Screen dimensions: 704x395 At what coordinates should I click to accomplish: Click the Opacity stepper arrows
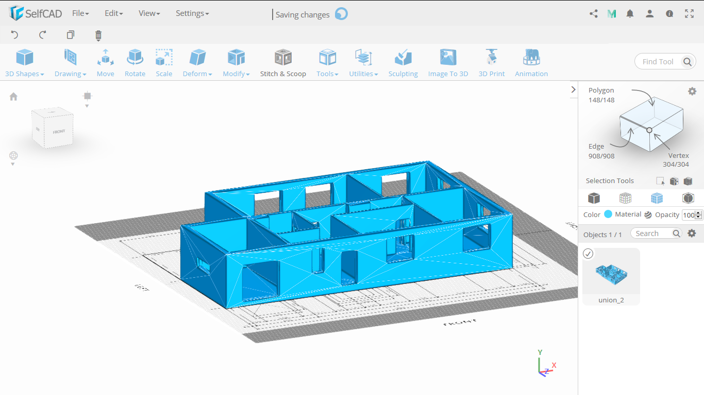tap(698, 215)
